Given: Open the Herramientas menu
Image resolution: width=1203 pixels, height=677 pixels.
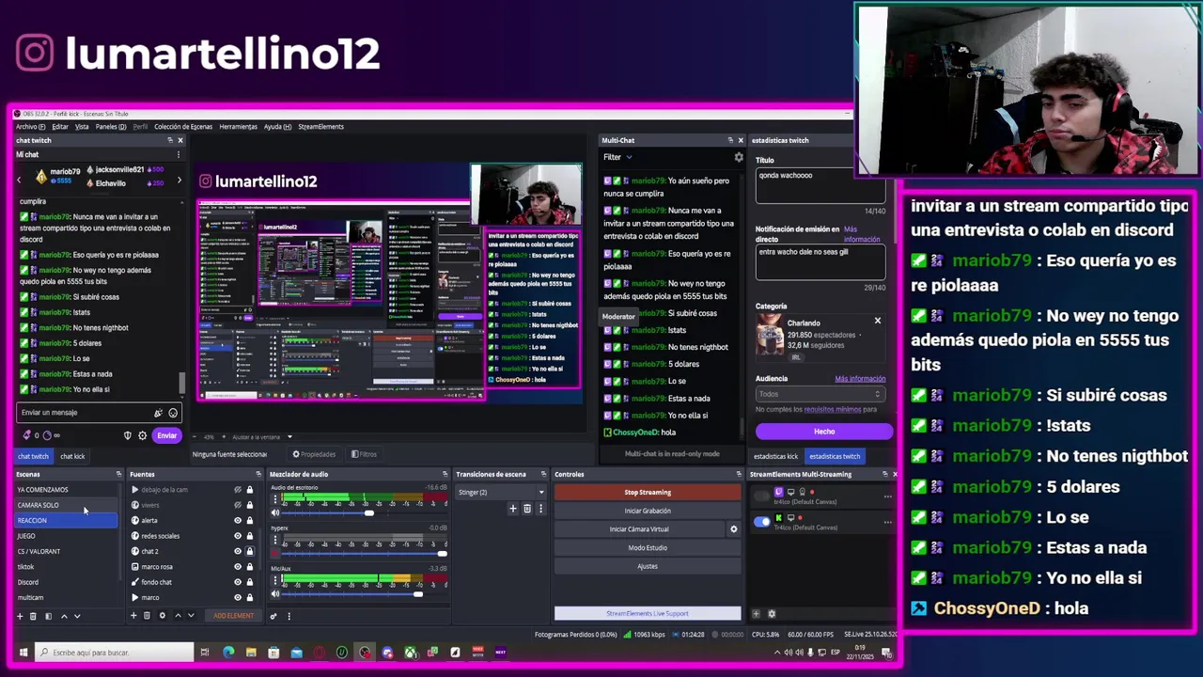Looking at the screenshot, I should pos(239,126).
